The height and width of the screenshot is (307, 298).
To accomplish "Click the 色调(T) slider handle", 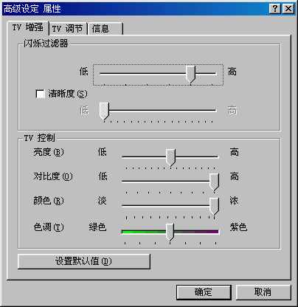I will [170, 232].
